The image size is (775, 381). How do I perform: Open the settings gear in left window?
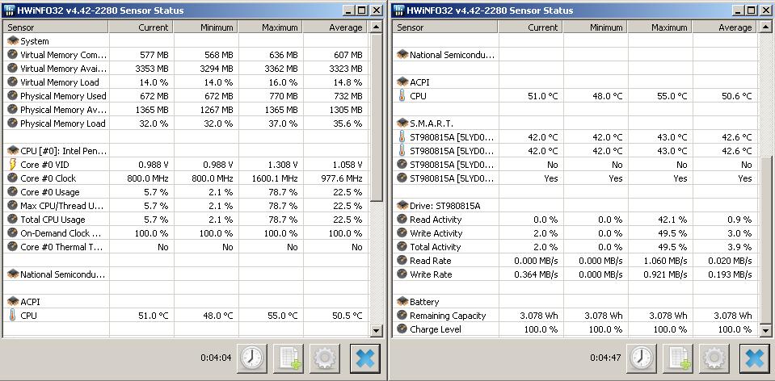[324, 358]
